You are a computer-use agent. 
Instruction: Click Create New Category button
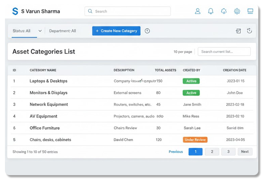tap(116, 31)
